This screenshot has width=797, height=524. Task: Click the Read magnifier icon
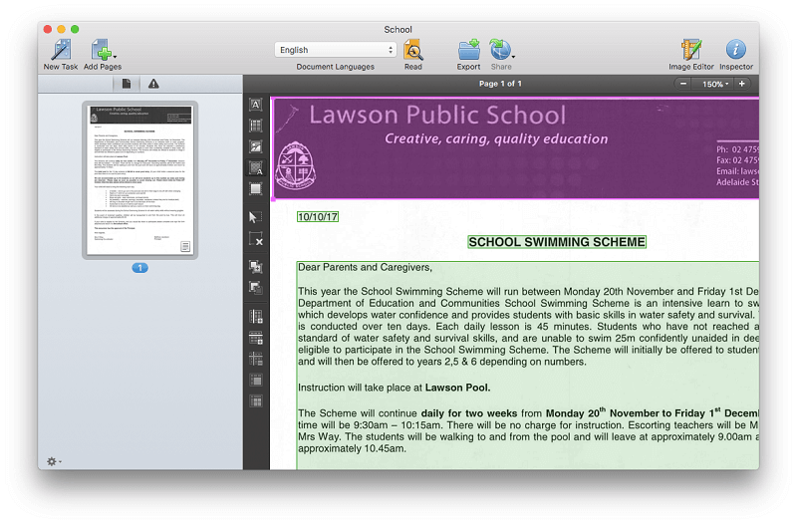412,50
